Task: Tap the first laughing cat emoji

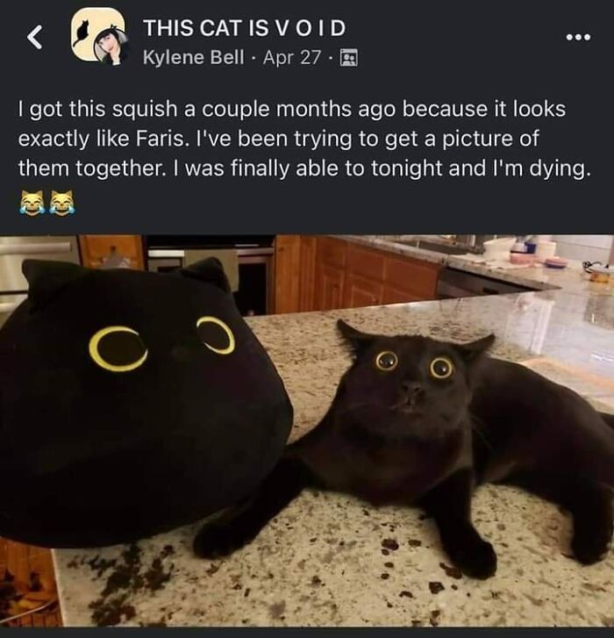Action: pos(32,202)
